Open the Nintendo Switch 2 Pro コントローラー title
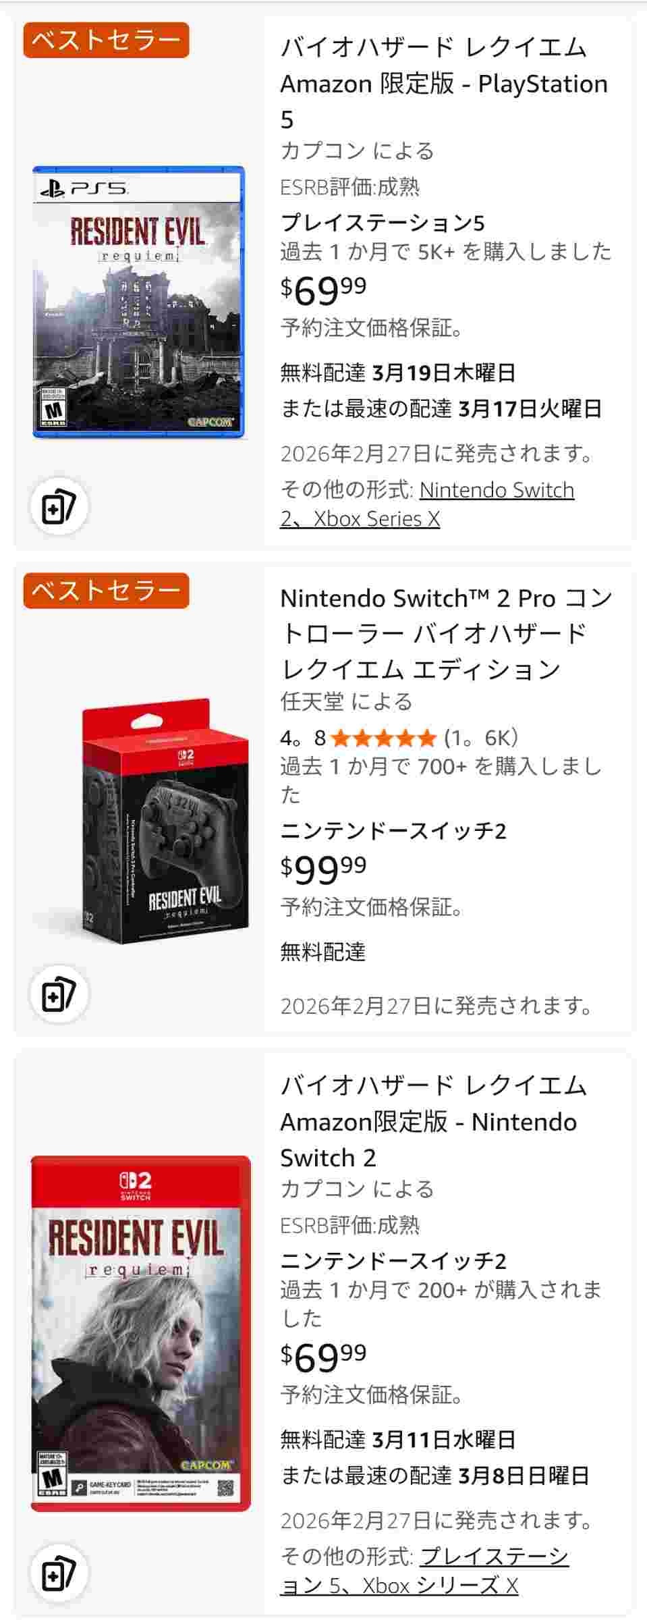 (x=446, y=633)
